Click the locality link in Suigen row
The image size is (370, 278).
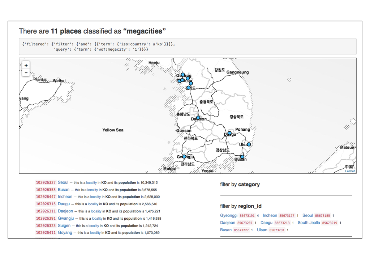94,226
